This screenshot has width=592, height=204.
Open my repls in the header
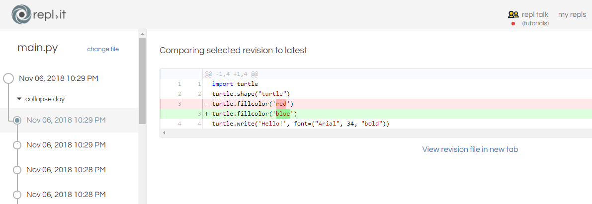572,14
